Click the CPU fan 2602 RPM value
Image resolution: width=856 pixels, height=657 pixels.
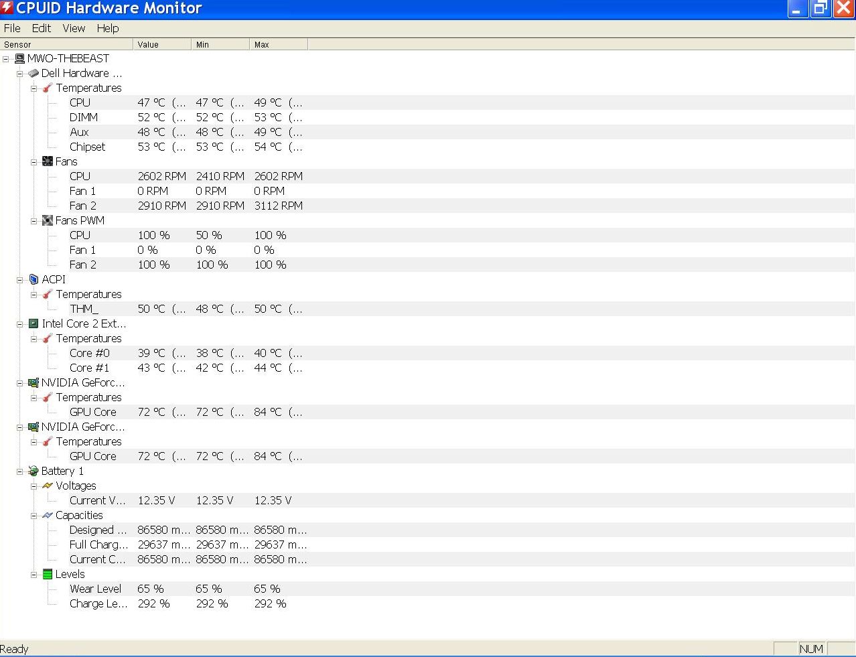[x=162, y=176]
